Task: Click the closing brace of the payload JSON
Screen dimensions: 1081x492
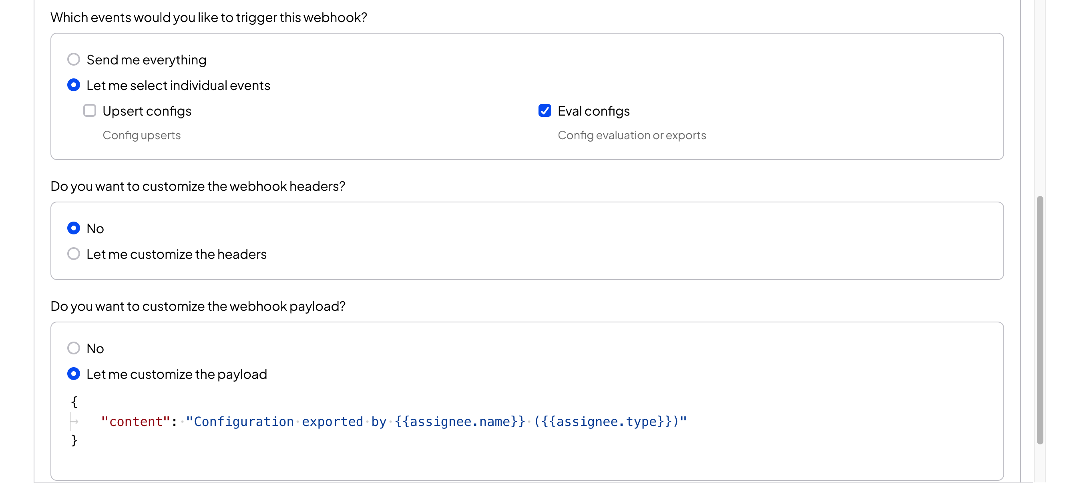Action: tap(74, 441)
